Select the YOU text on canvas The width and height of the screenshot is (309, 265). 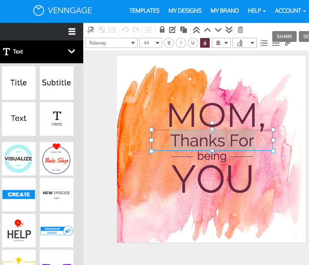click(x=212, y=179)
